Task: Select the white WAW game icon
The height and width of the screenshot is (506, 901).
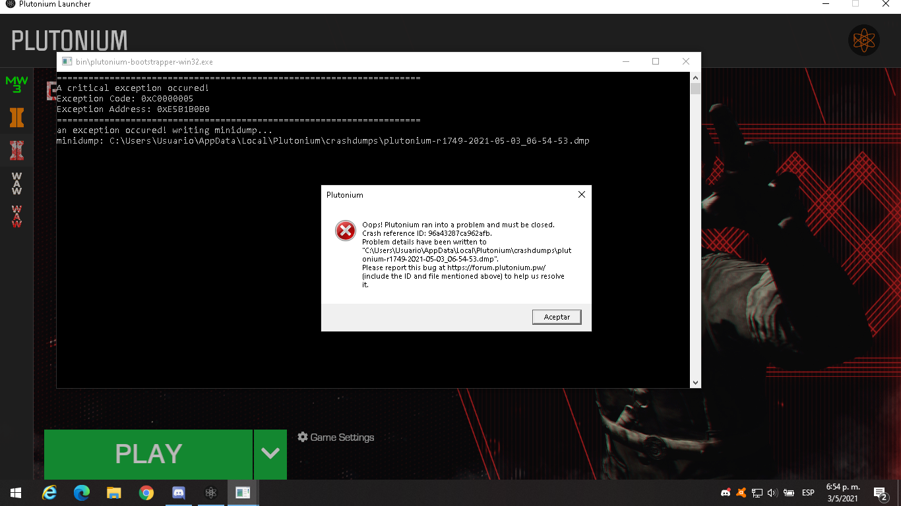Action: tap(16, 183)
